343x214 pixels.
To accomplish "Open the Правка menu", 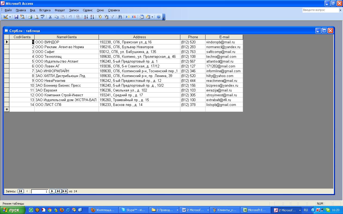I will tap(21, 10).
